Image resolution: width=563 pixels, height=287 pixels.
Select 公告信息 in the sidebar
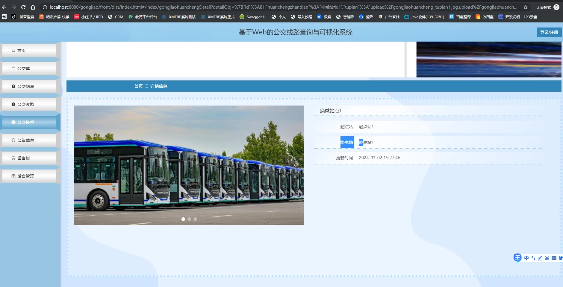[29, 140]
